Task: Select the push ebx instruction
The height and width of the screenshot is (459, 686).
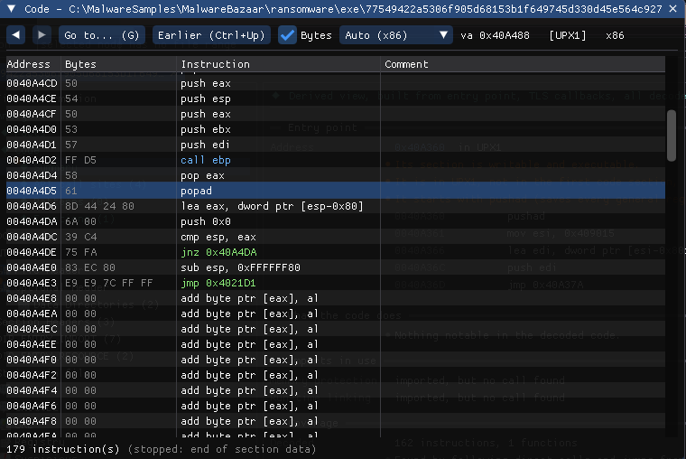Action: click(x=206, y=129)
